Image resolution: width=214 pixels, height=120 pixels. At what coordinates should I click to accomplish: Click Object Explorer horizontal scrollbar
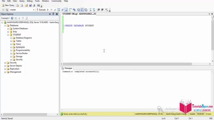pos(25,114)
